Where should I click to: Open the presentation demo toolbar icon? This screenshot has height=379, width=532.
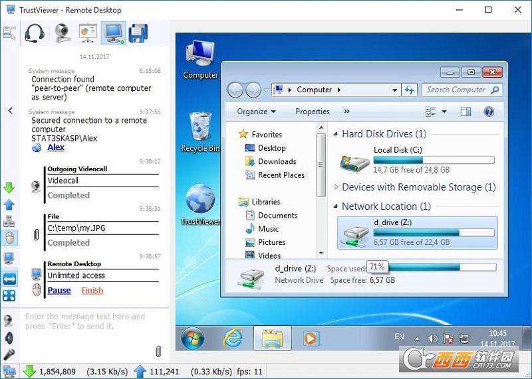(x=88, y=33)
